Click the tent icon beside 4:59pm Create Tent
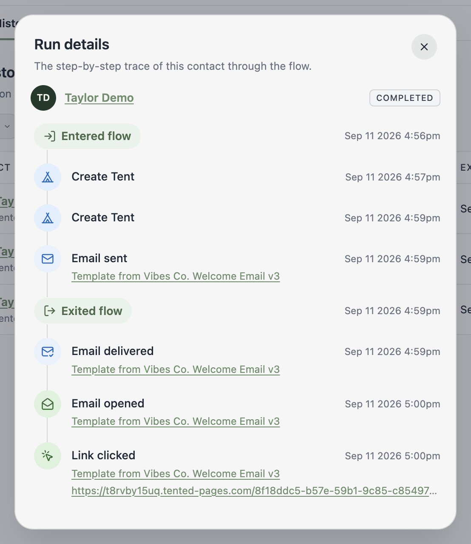 pos(48,218)
